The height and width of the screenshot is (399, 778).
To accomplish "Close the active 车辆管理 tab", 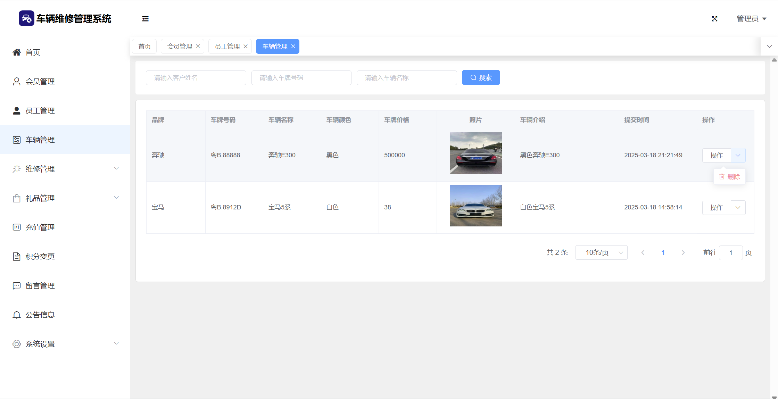I will click(x=293, y=47).
